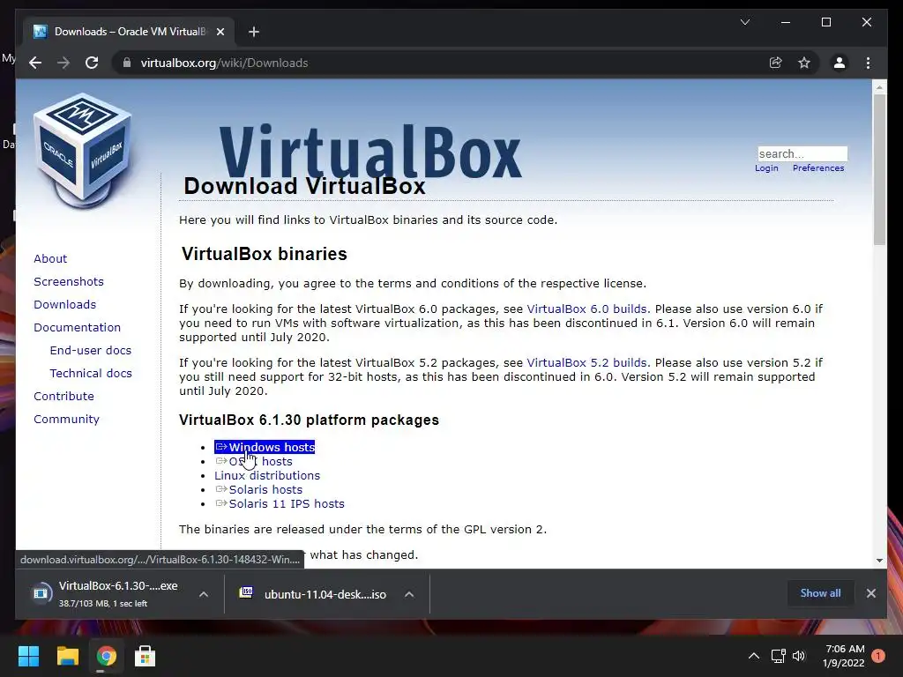The width and height of the screenshot is (903, 677).
Task: Click Show all downloads
Action: (820, 593)
